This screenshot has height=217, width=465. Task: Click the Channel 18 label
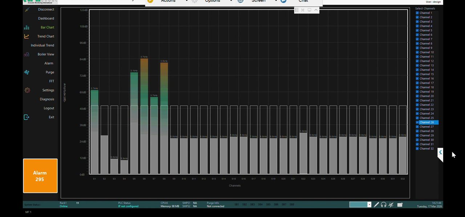pyautogui.click(x=426, y=87)
